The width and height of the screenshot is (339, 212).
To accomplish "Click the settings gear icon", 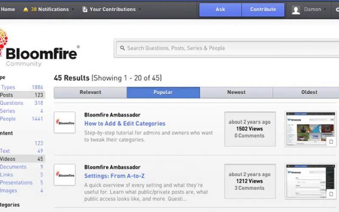I will [337, 9].
